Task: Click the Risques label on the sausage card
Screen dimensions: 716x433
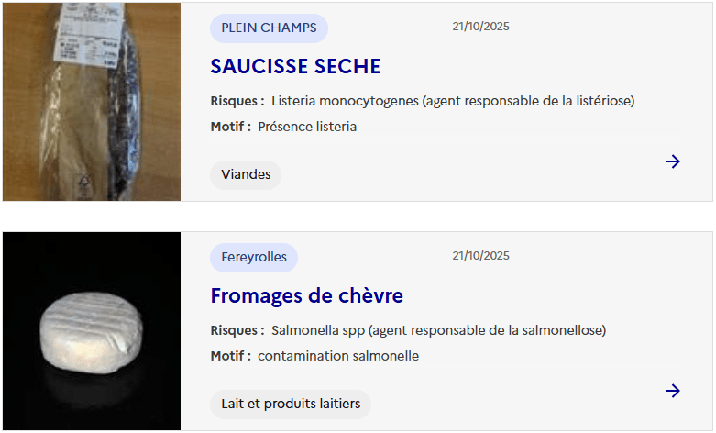Action: tap(237, 101)
